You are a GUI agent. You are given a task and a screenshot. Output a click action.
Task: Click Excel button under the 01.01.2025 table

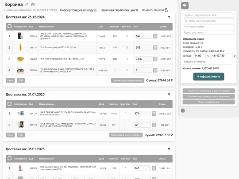tap(10, 135)
